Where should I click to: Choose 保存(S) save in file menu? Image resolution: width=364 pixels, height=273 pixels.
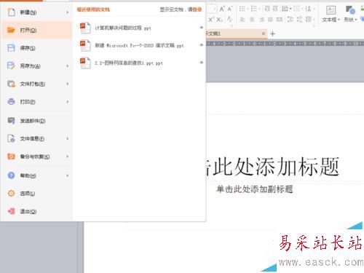tap(36, 48)
